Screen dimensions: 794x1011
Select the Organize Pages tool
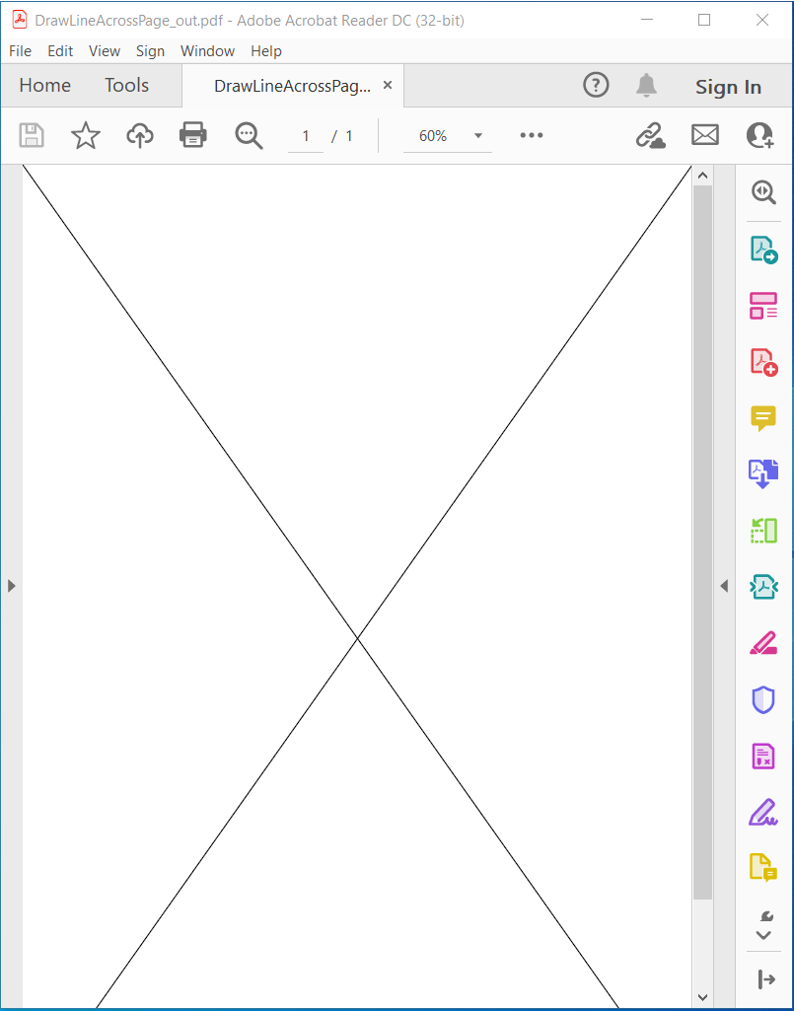coord(762,306)
